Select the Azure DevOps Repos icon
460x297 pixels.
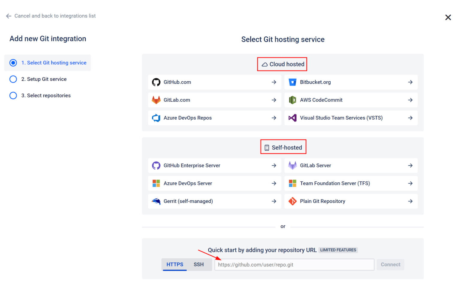tap(156, 118)
